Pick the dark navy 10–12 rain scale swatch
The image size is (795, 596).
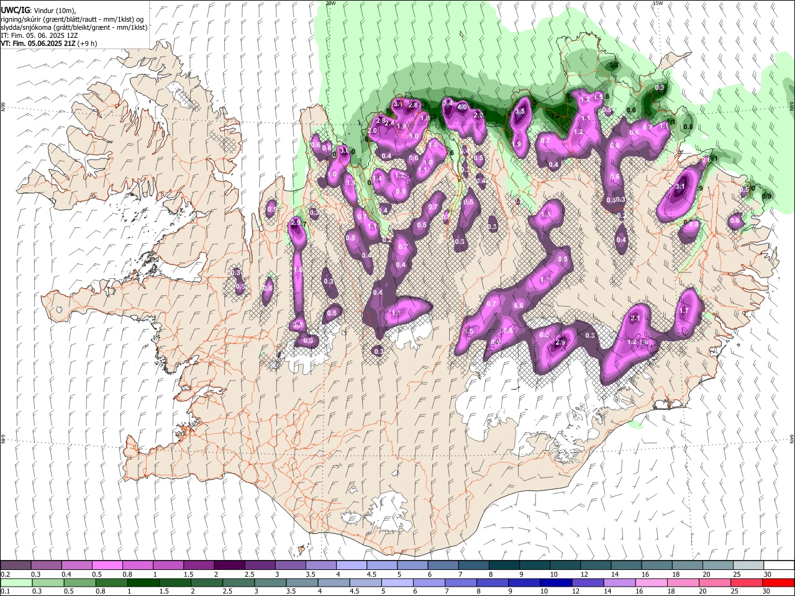tap(555, 582)
